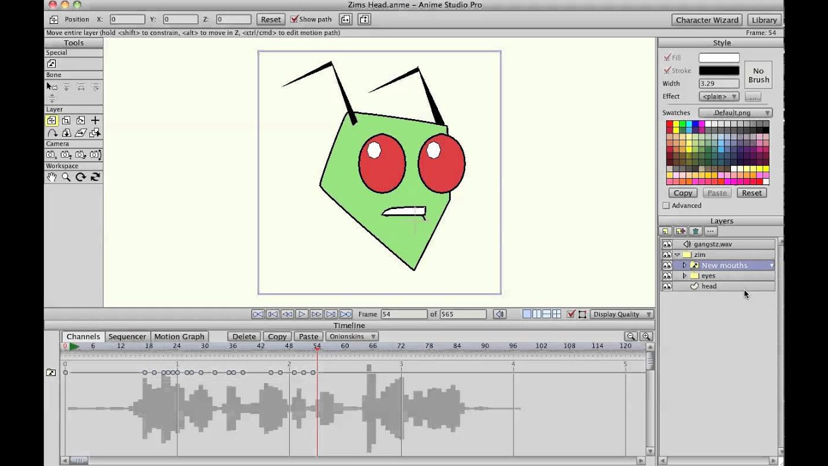Image resolution: width=828 pixels, height=466 pixels.
Task: Click the Duplicate Layer icon
Action: (x=681, y=231)
